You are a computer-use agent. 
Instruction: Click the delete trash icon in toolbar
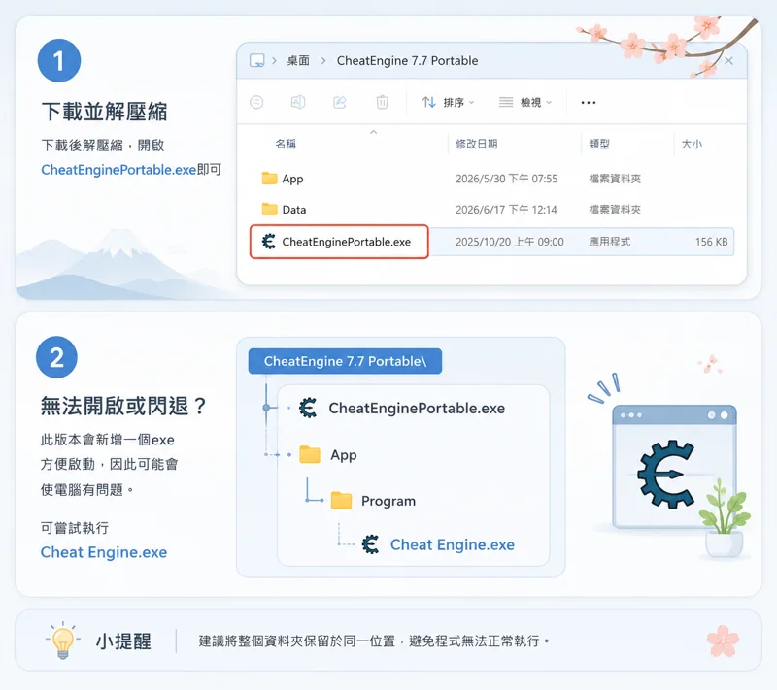click(382, 102)
